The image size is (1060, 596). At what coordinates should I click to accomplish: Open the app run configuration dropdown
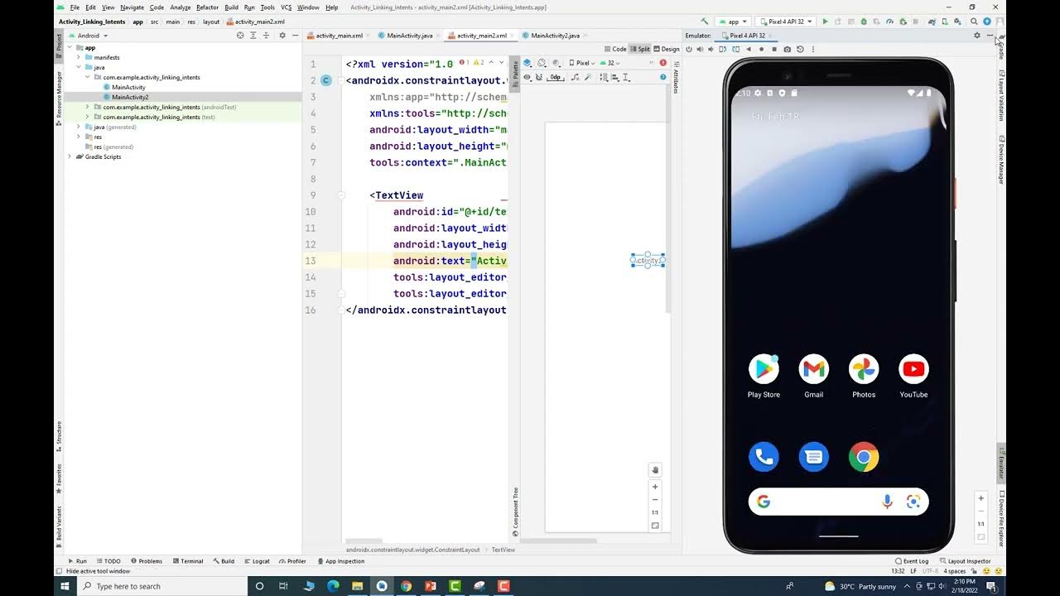[733, 22]
